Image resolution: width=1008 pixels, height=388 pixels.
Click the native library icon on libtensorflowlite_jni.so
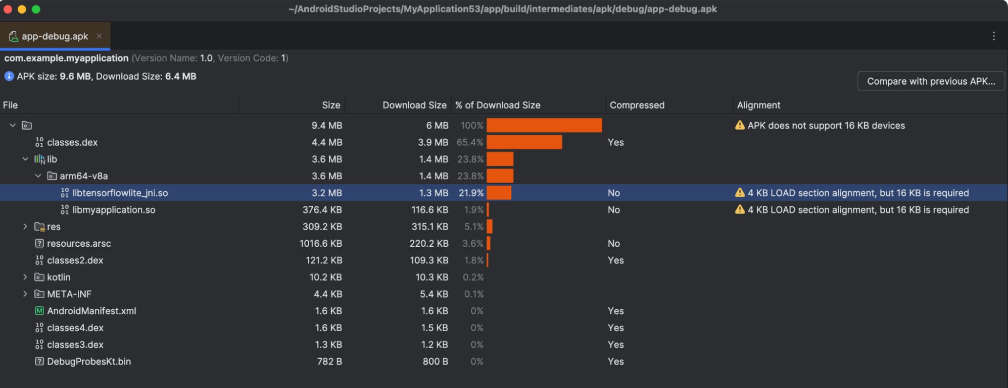click(64, 193)
